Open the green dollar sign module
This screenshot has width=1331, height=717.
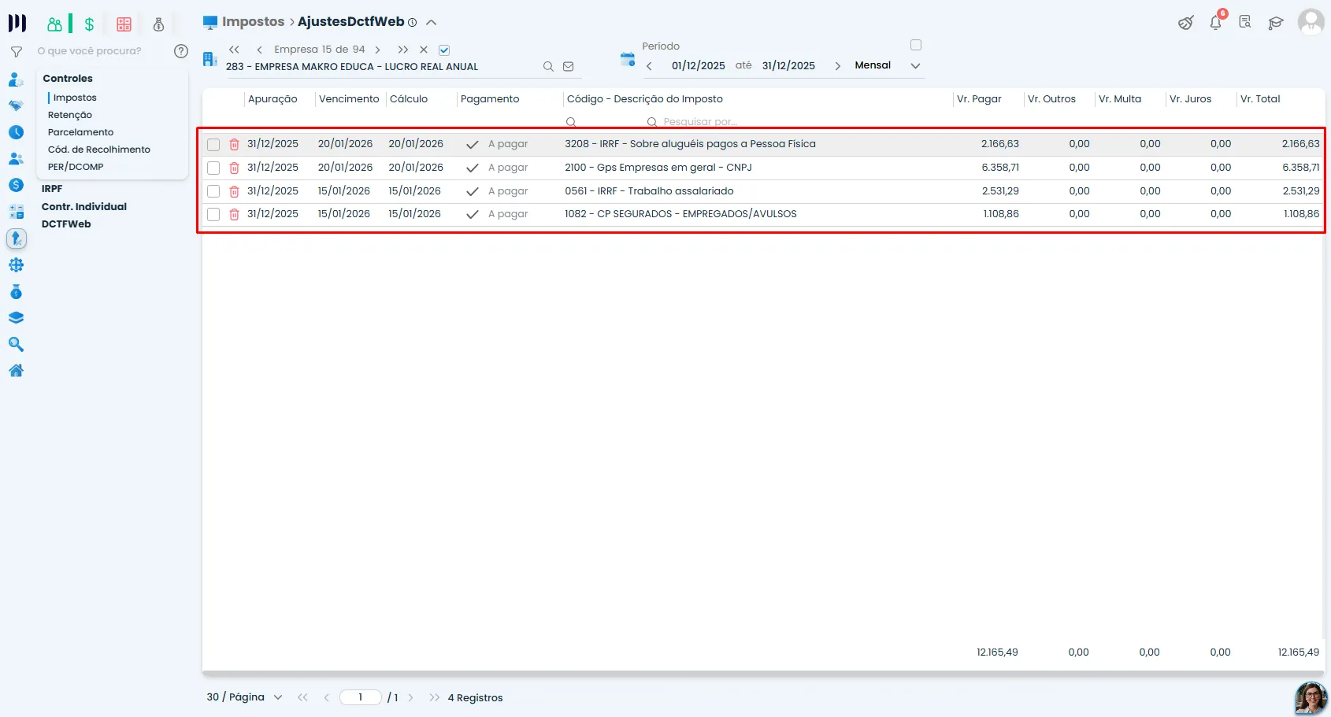[x=89, y=24]
